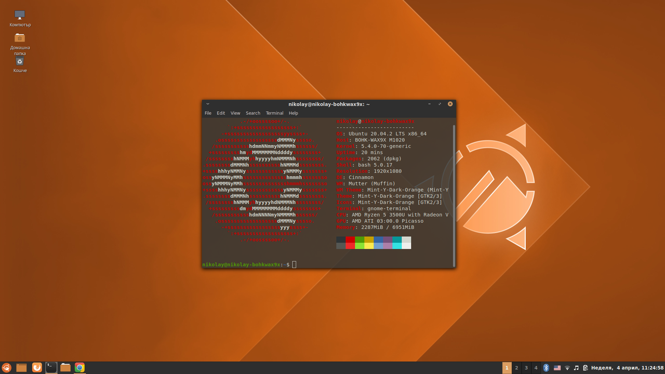Click the terminal title bar text
This screenshot has width=665, height=374.
[329, 104]
